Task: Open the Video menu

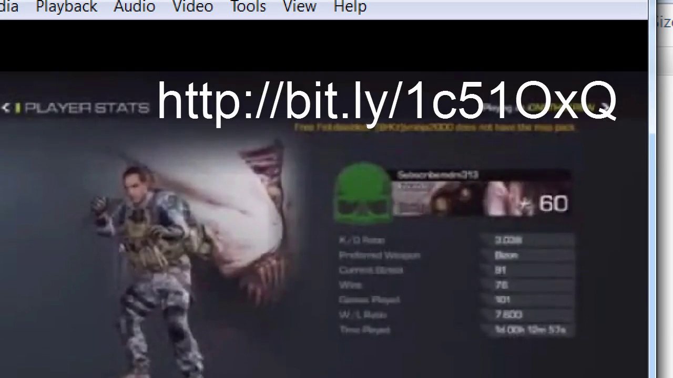Action: click(192, 7)
